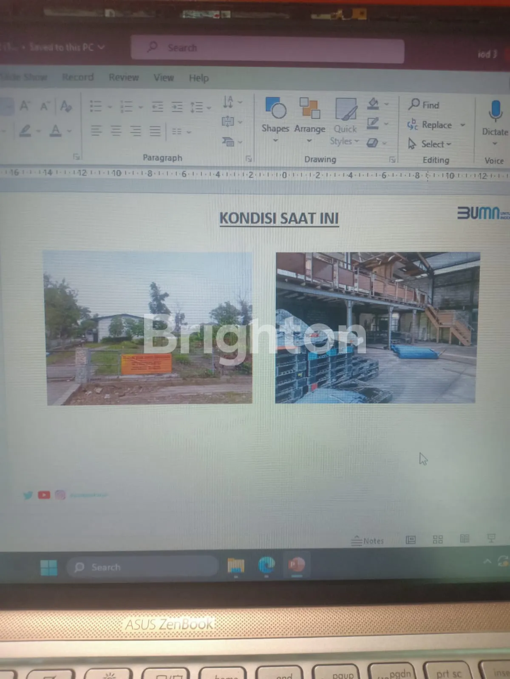Toggle justify text alignment
The image size is (510, 679).
(155, 131)
